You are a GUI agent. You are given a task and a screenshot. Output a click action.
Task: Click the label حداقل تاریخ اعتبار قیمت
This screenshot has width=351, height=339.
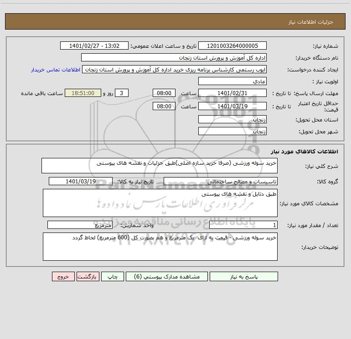318,106
